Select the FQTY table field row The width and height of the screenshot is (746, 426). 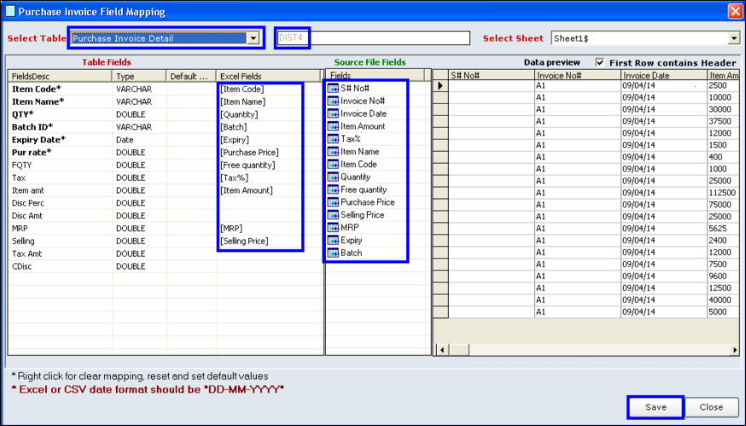pyautogui.click(x=166, y=165)
